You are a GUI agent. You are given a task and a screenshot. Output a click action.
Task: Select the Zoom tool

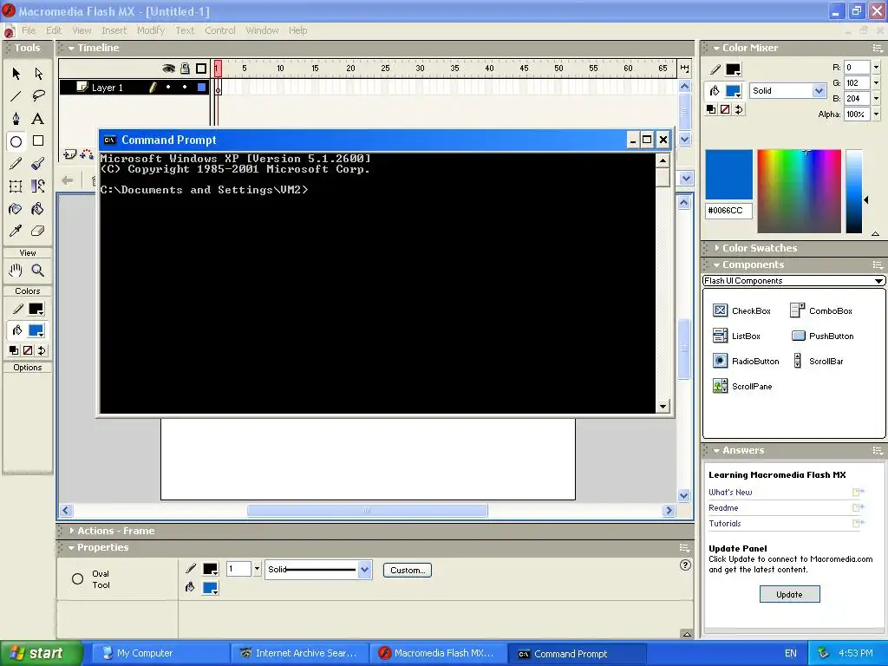pos(38,271)
